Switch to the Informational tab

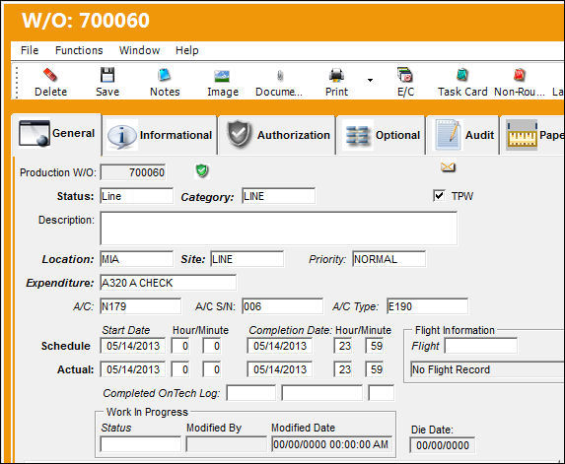(160, 135)
